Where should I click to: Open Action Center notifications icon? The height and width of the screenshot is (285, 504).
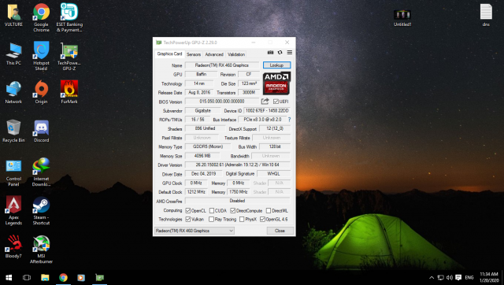[458, 277]
